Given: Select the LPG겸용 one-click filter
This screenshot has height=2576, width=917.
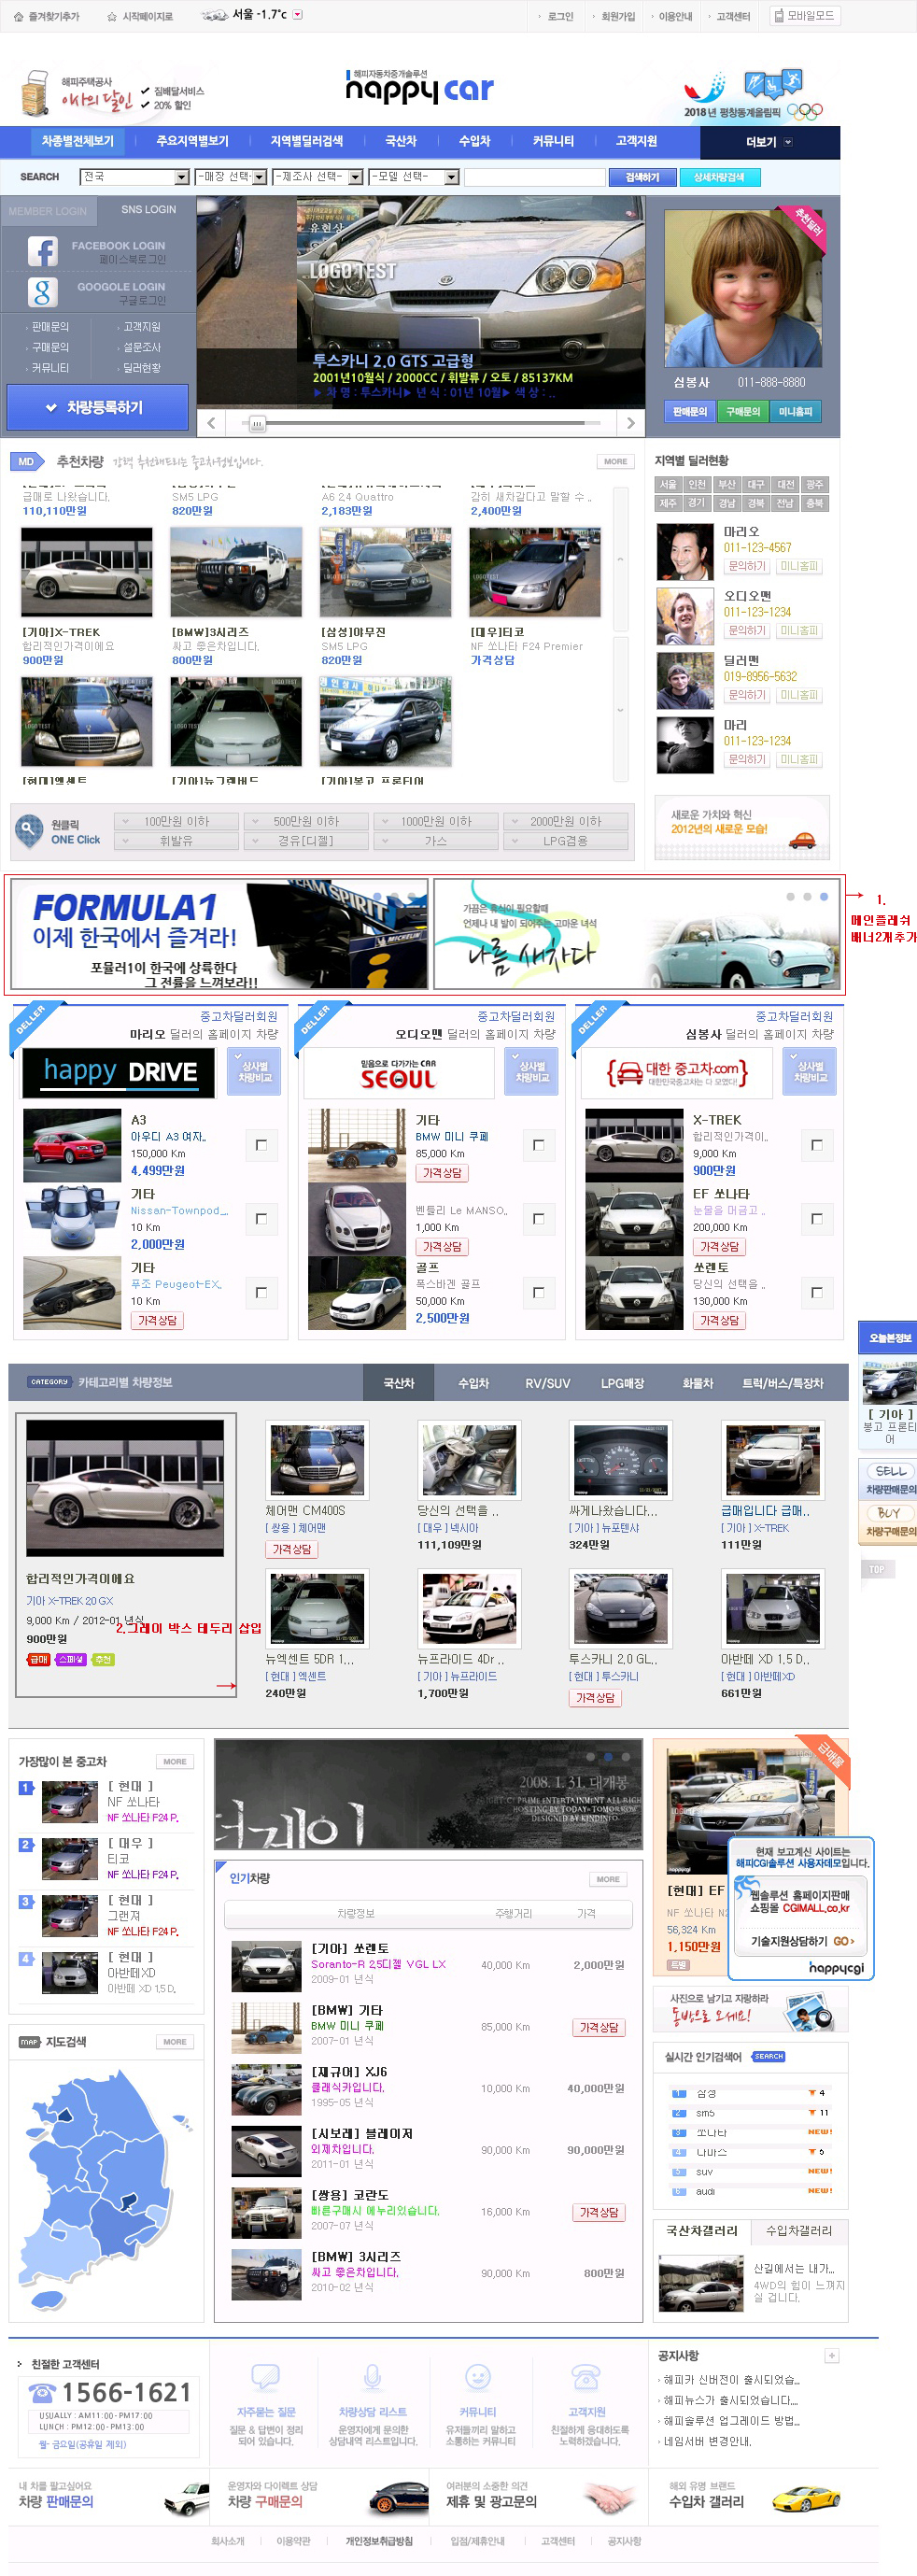Looking at the screenshot, I should point(566,841).
